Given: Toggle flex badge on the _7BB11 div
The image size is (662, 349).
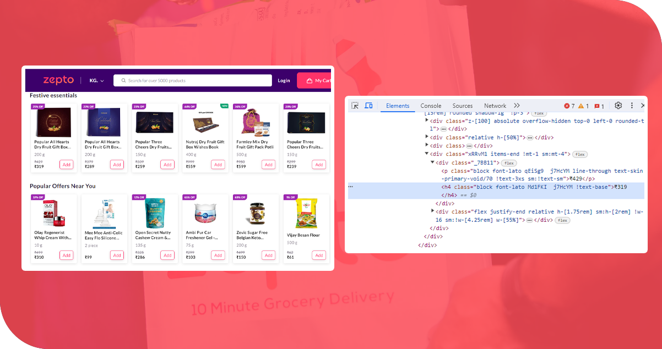Looking at the screenshot, I should [508, 163].
